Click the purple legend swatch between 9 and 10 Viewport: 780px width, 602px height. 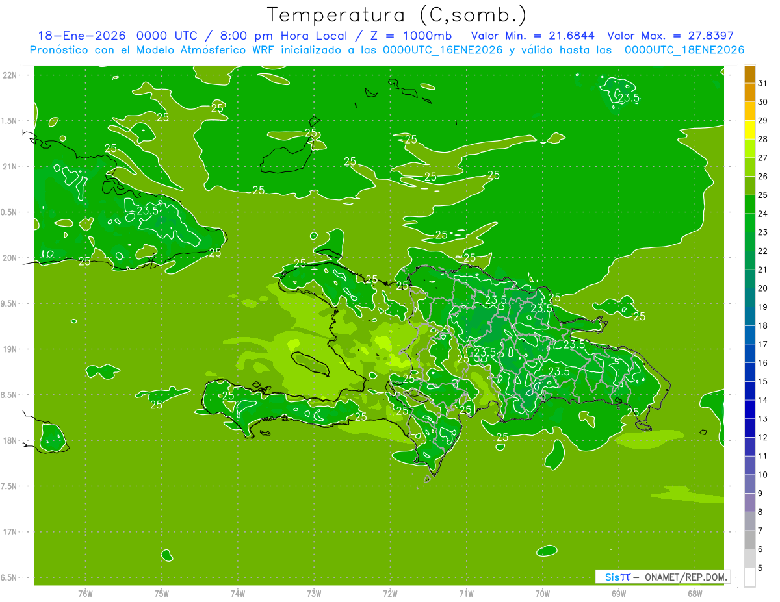(x=749, y=484)
